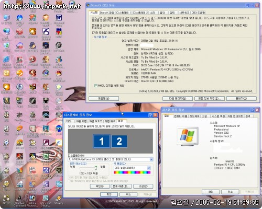This screenshot has width=262, height=209.
Task: Select monitor 2 in the display arrangement
Action: 119,141
